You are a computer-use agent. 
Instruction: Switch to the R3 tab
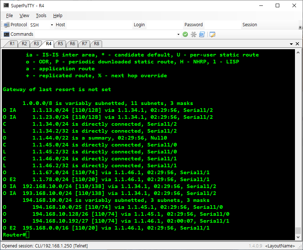36,44
